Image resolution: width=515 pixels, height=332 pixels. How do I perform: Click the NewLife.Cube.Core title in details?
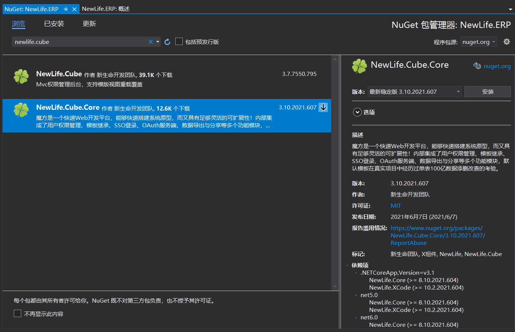pos(410,65)
